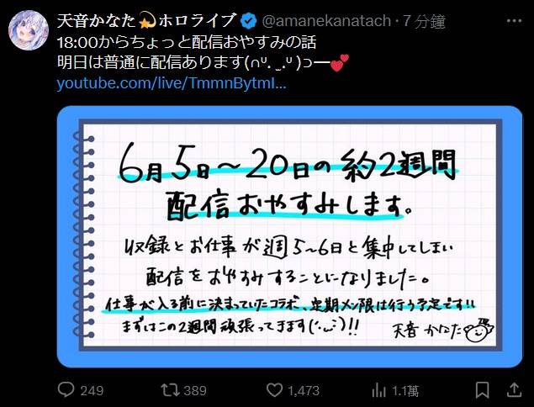Open the reply speech bubble icon
Viewport: 534px width, 407px height.
tap(66, 389)
